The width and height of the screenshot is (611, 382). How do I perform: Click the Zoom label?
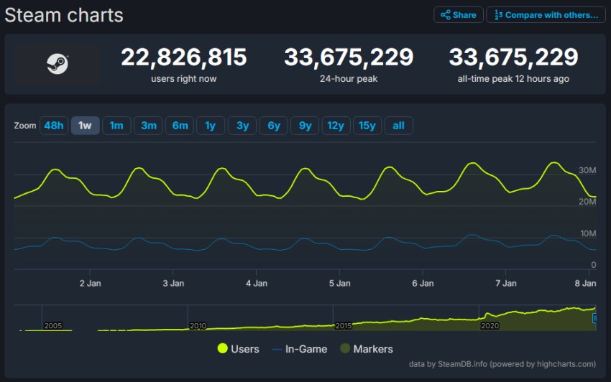(x=25, y=126)
